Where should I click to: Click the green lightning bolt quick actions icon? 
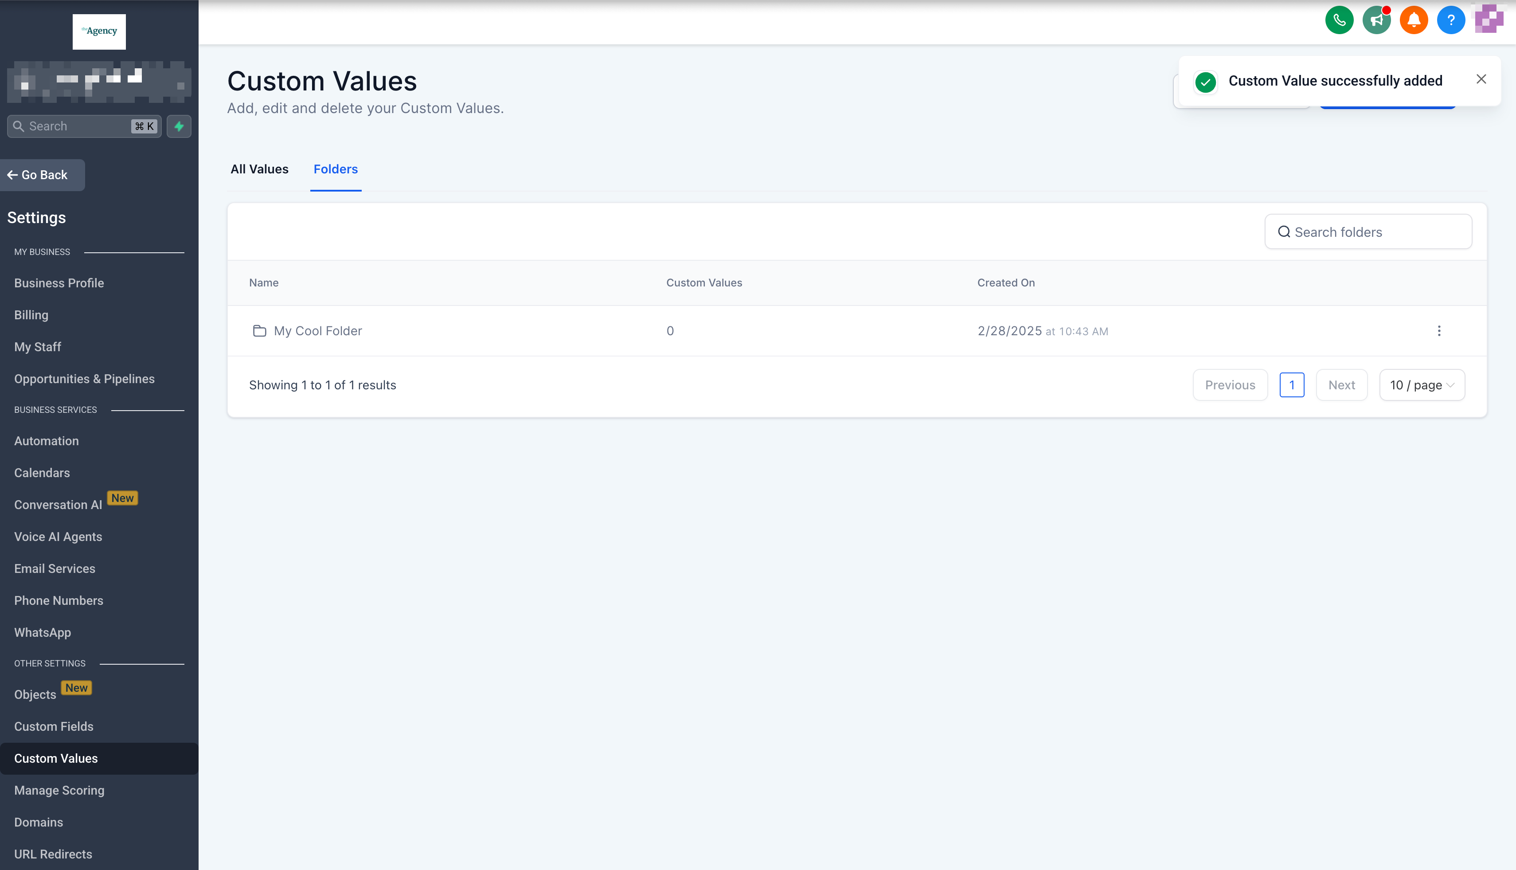pos(179,126)
